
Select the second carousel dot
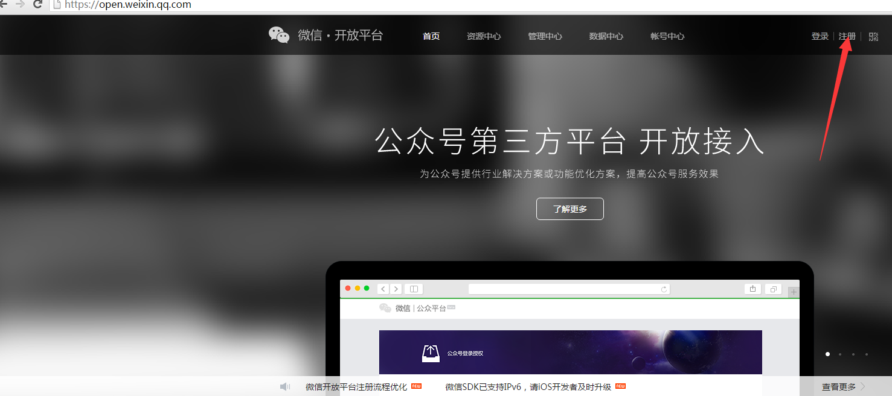[840, 354]
